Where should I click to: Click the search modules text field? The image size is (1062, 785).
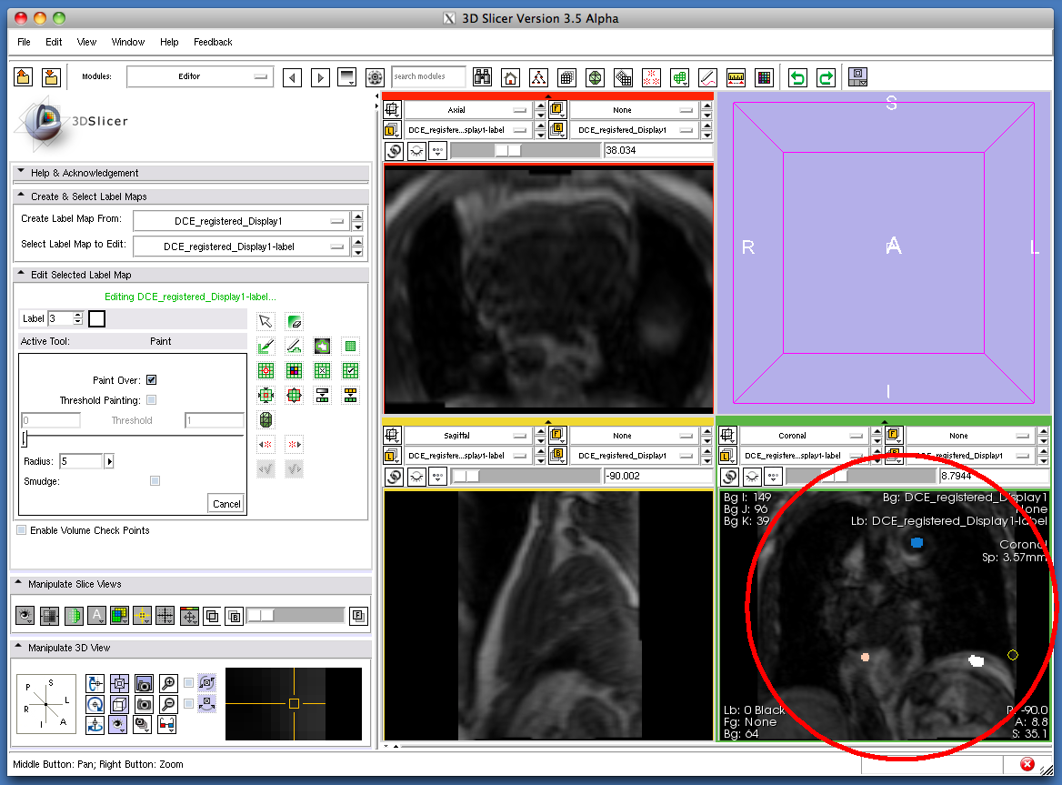[x=428, y=77]
